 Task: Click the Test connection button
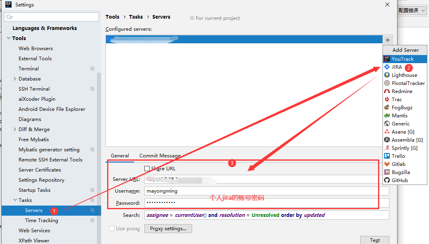[x=374, y=240]
